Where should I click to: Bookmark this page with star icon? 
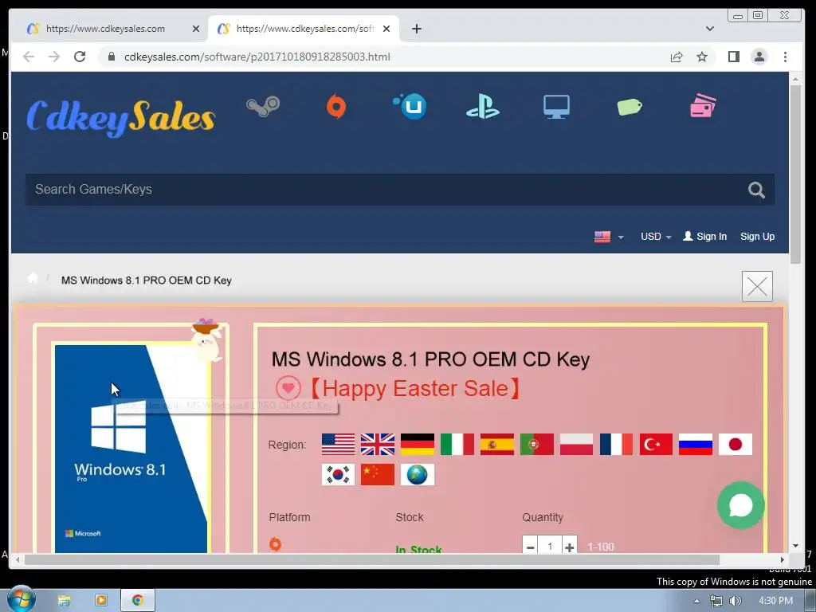click(x=702, y=57)
